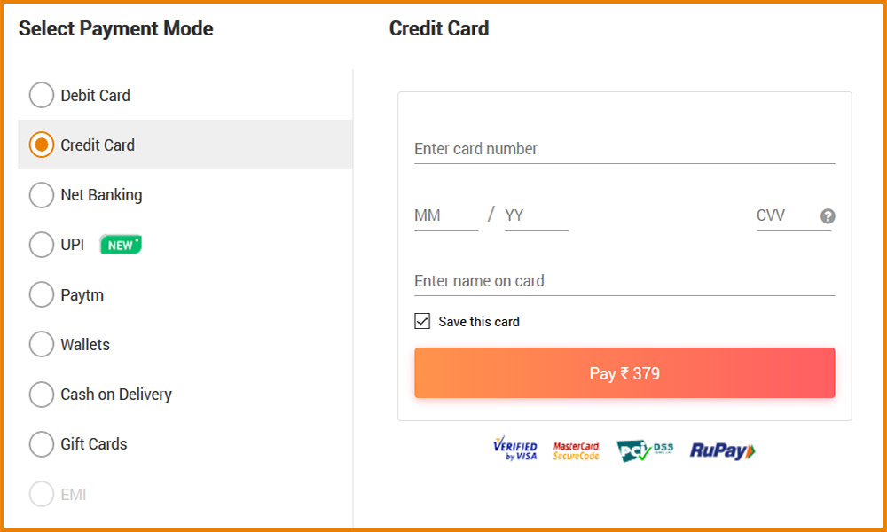Click the PCI DSS badge
The image size is (887, 532).
coord(645,450)
